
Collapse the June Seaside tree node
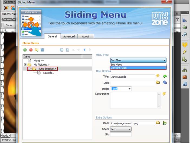tap(29, 69)
